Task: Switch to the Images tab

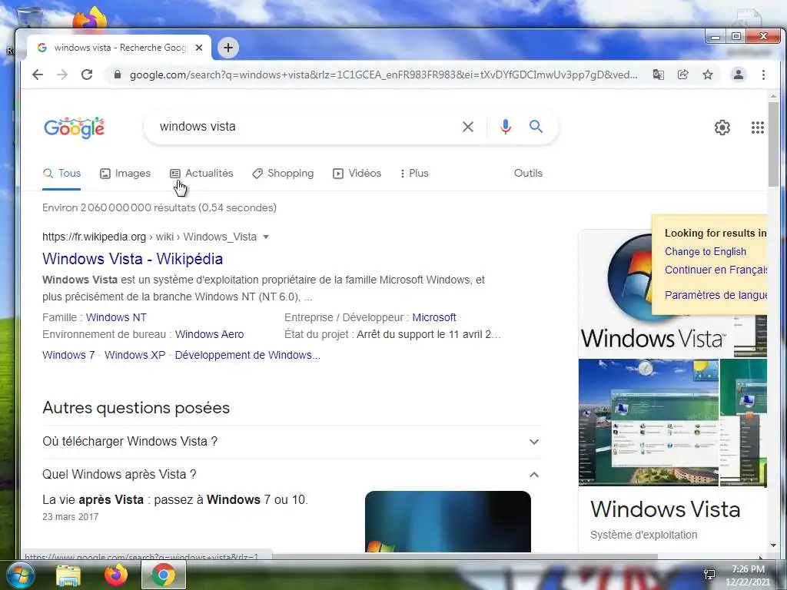Action: click(125, 173)
